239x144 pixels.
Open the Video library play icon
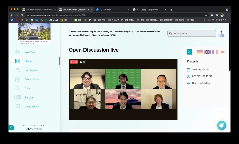[17, 107]
